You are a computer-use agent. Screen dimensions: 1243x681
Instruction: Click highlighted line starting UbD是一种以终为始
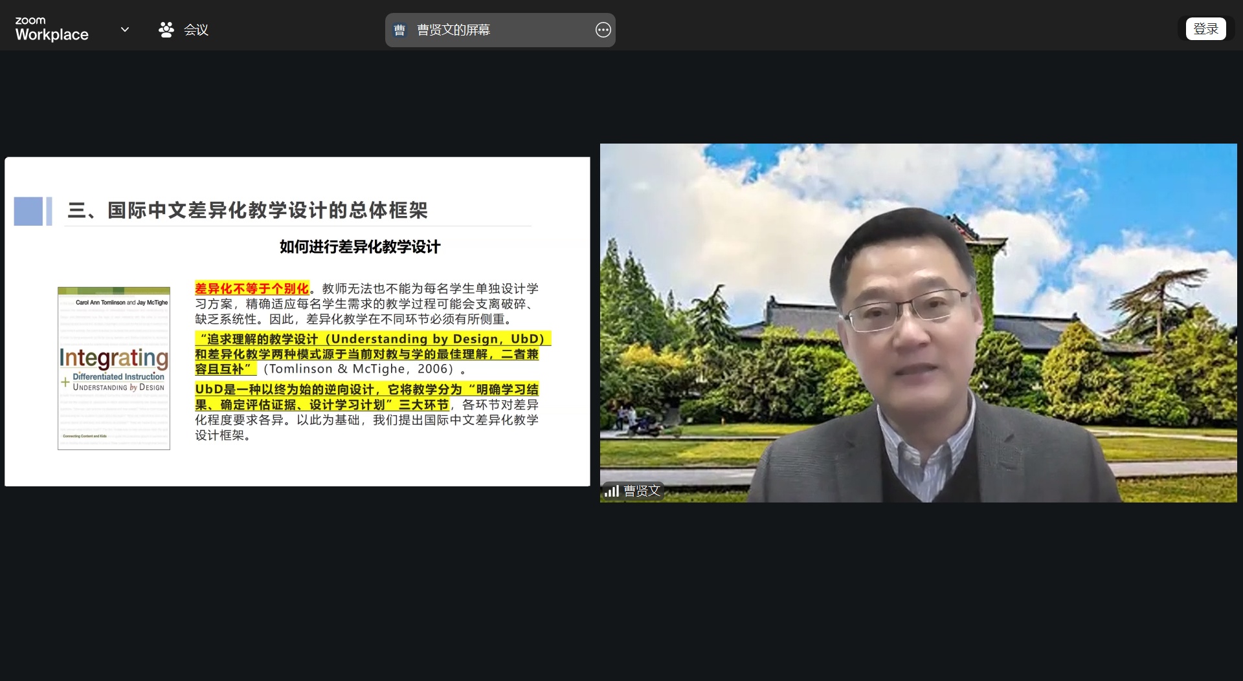click(x=366, y=389)
